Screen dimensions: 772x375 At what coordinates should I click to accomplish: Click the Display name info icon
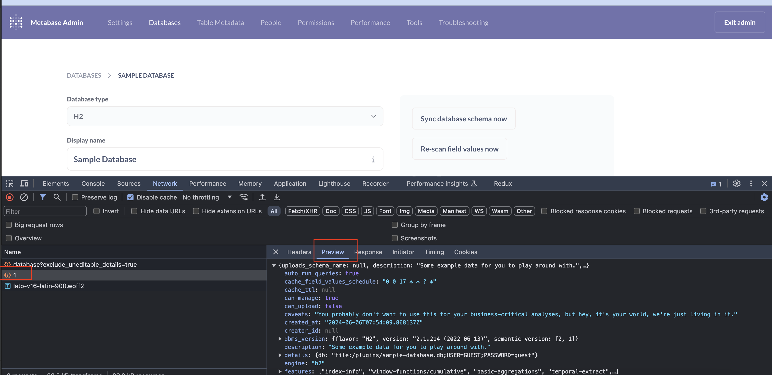[373, 159]
